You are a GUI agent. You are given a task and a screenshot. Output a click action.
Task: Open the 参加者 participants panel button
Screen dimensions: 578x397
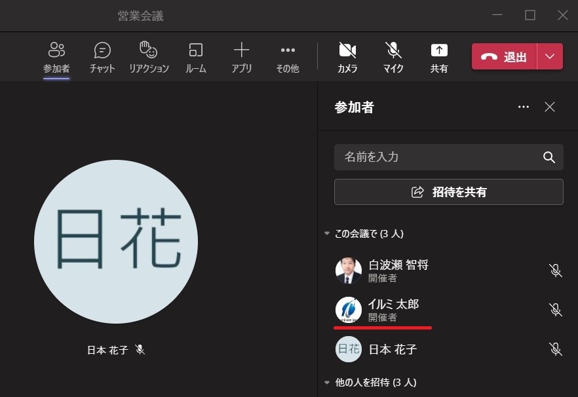point(56,58)
